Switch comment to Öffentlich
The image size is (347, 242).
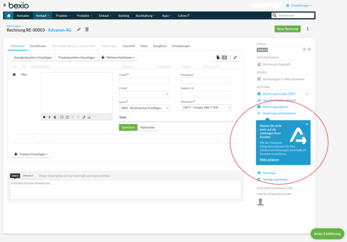tap(28, 176)
